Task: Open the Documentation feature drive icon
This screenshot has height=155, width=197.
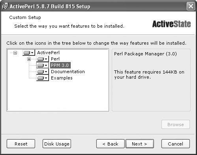Action: 43,72
